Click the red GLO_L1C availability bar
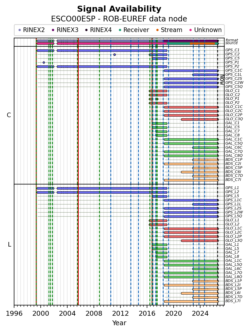 (x=191, y=228)
